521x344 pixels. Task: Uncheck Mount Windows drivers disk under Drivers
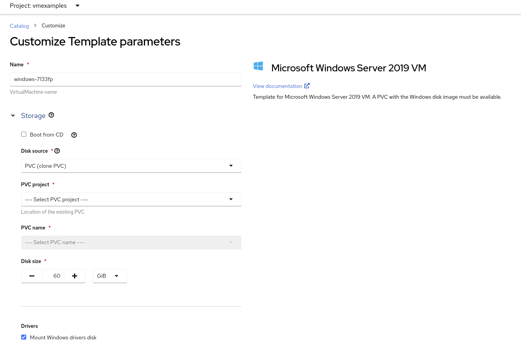coord(24,337)
